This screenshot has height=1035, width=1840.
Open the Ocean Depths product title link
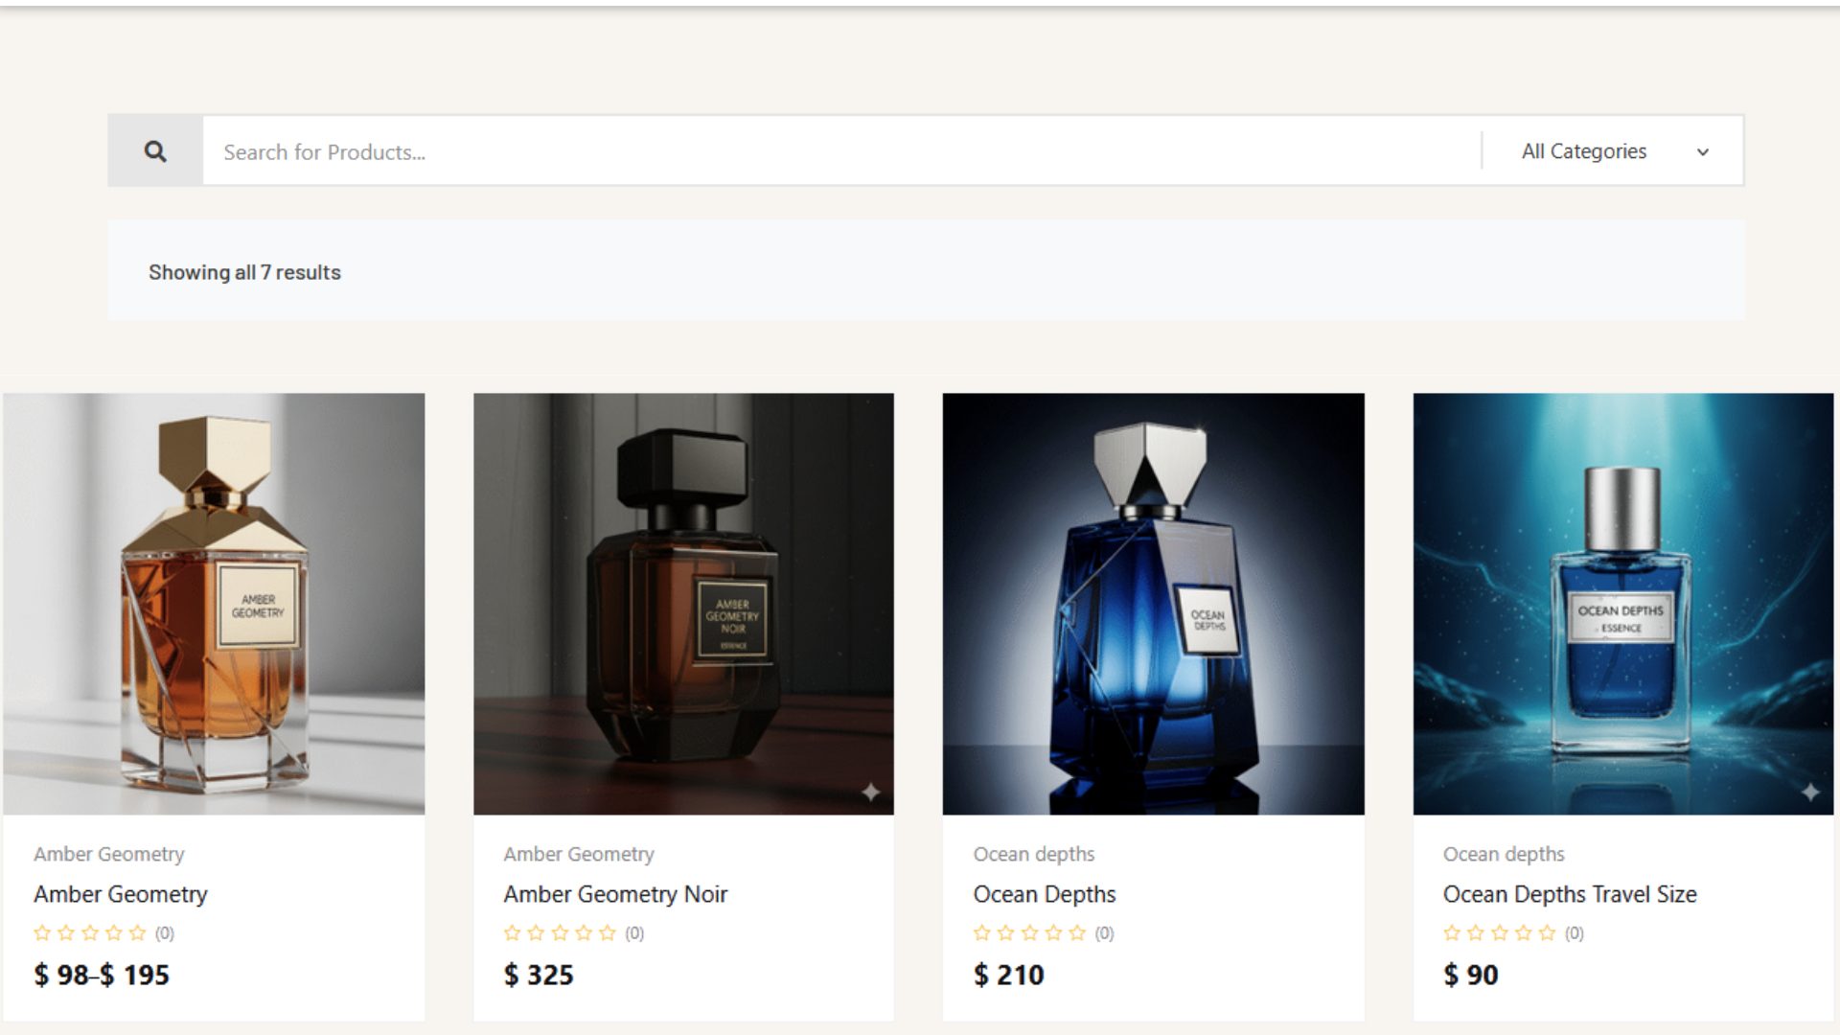pyautogui.click(x=1045, y=894)
